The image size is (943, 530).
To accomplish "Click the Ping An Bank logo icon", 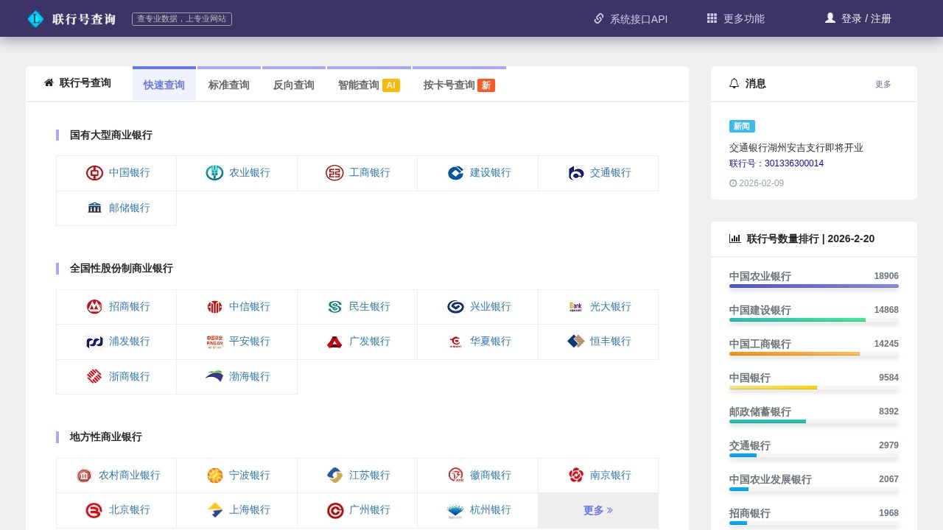I will (x=214, y=342).
